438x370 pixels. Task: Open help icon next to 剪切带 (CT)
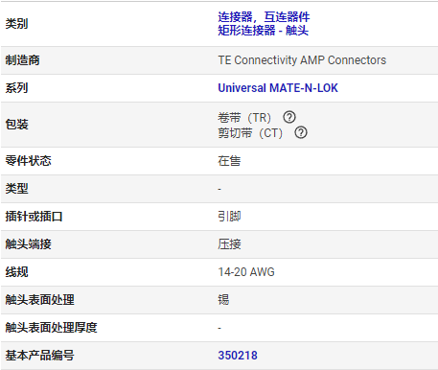pyautogui.click(x=301, y=132)
